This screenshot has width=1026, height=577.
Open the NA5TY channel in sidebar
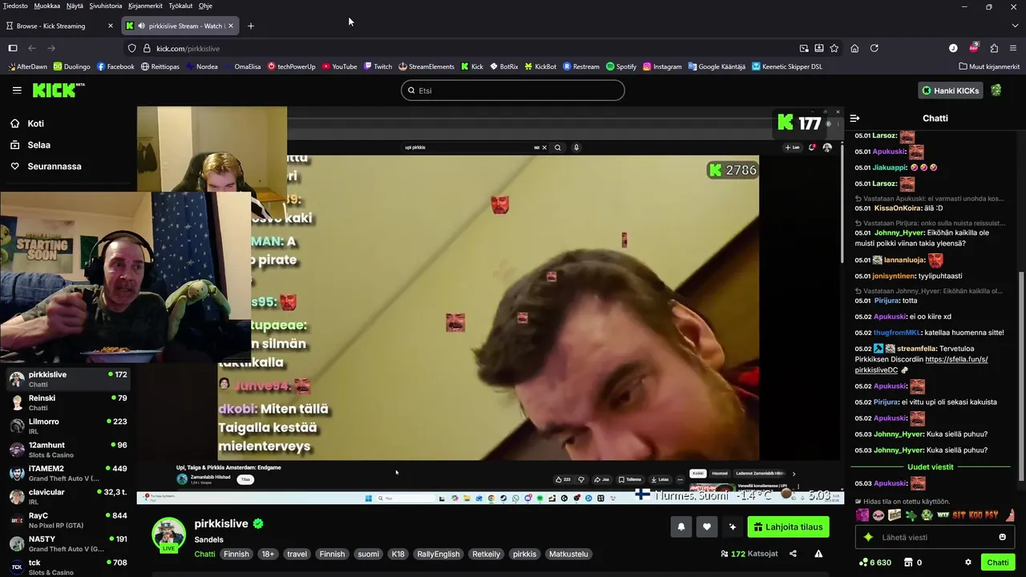68,543
